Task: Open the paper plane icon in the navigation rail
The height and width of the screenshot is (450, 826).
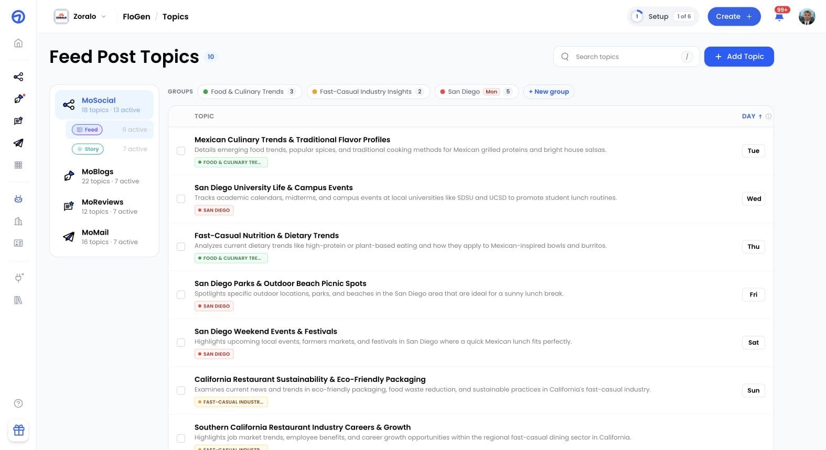Action: pyautogui.click(x=18, y=143)
